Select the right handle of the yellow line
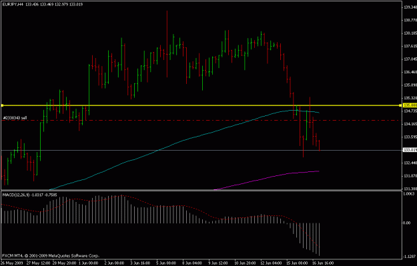 coord(400,105)
